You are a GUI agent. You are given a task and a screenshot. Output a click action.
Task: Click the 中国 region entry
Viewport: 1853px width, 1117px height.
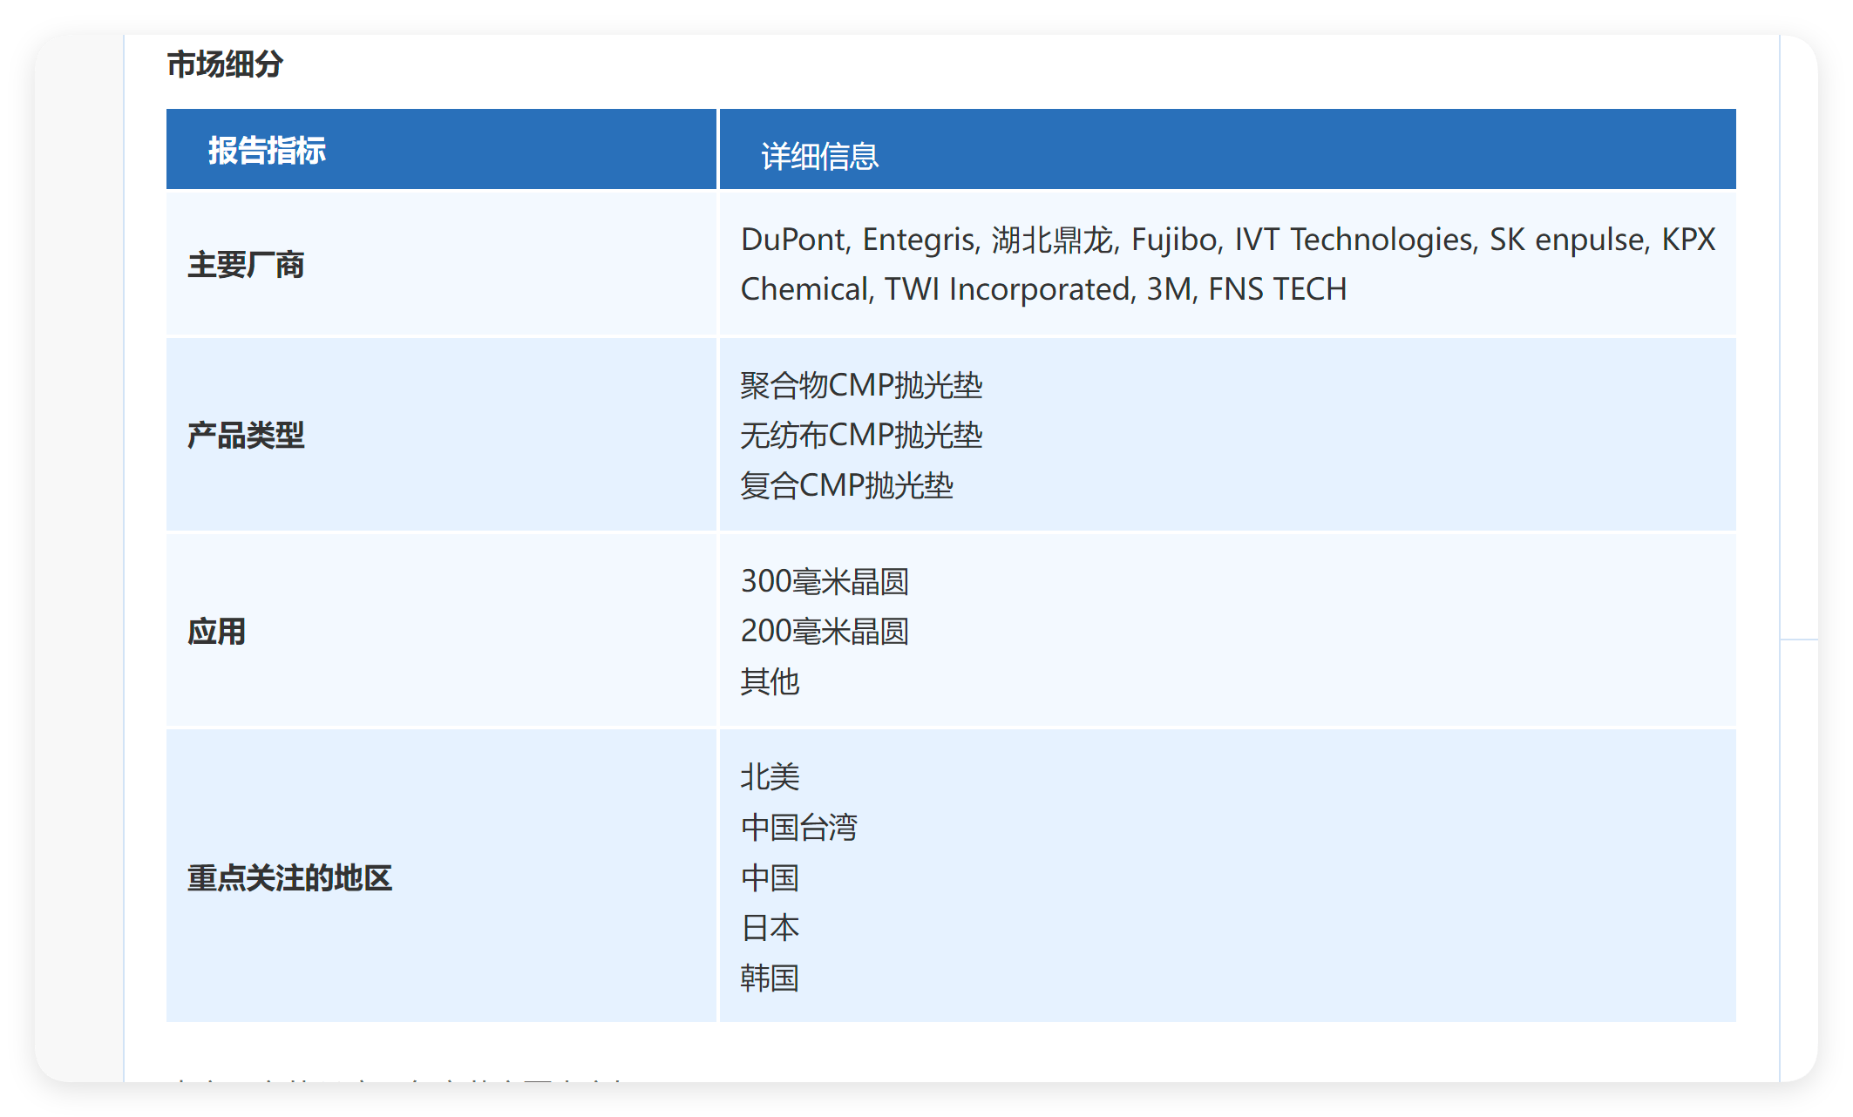tap(770, 877)
